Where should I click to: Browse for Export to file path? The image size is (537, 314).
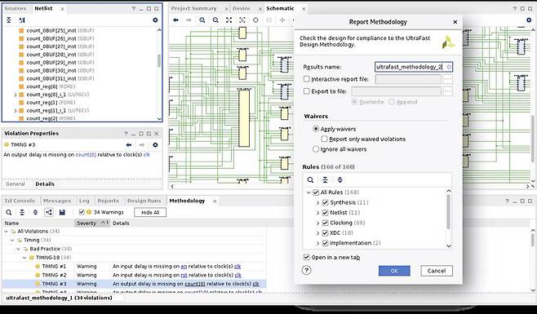pos(447,91)
